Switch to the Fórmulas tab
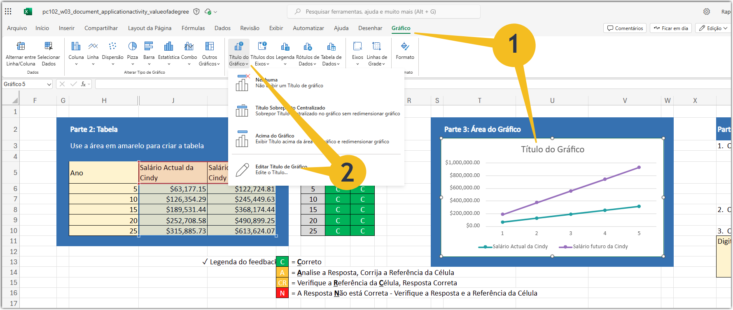Image resolution: width=733 pixels, height=310 pixels. pos(193,28)
